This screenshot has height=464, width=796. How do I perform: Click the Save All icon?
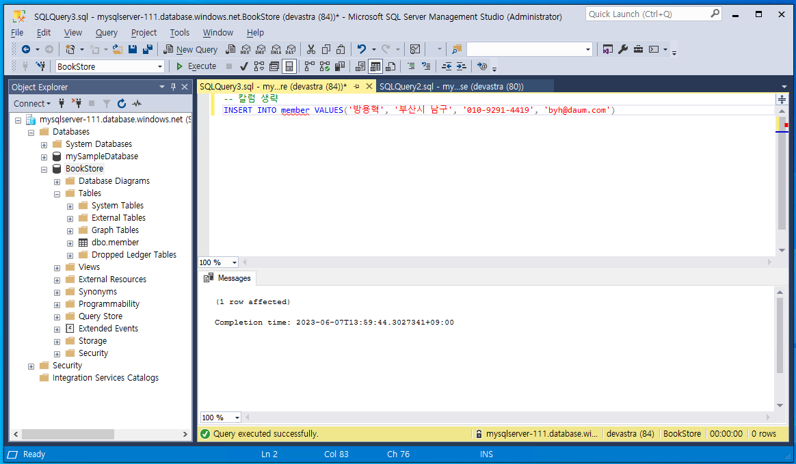point(148,49)
